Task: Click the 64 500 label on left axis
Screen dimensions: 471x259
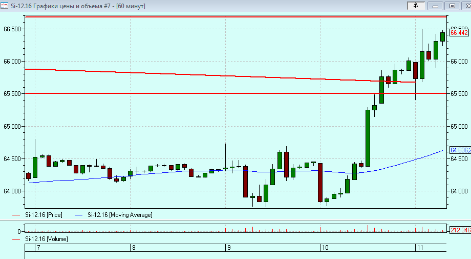Action: [x=12, y=159]
